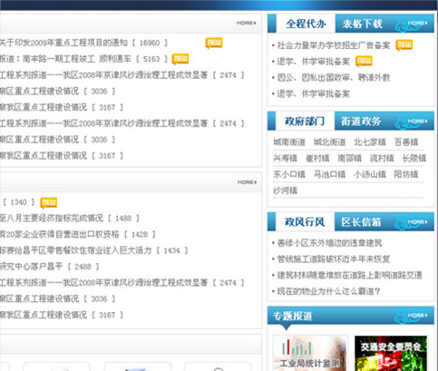Screen dimensions: 438x371
Task: Click the MORE icon above the 重点工程 news list
Action: click(247, 23)
